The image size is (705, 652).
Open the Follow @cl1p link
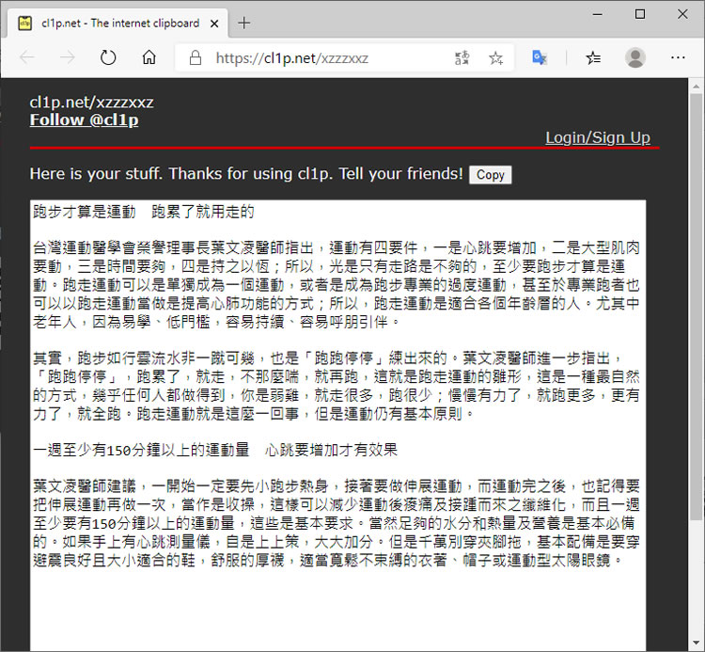(x=84, y=119)
